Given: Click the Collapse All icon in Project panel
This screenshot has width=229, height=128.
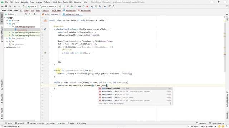Looking at the screenshot, I should pos(30,14).
